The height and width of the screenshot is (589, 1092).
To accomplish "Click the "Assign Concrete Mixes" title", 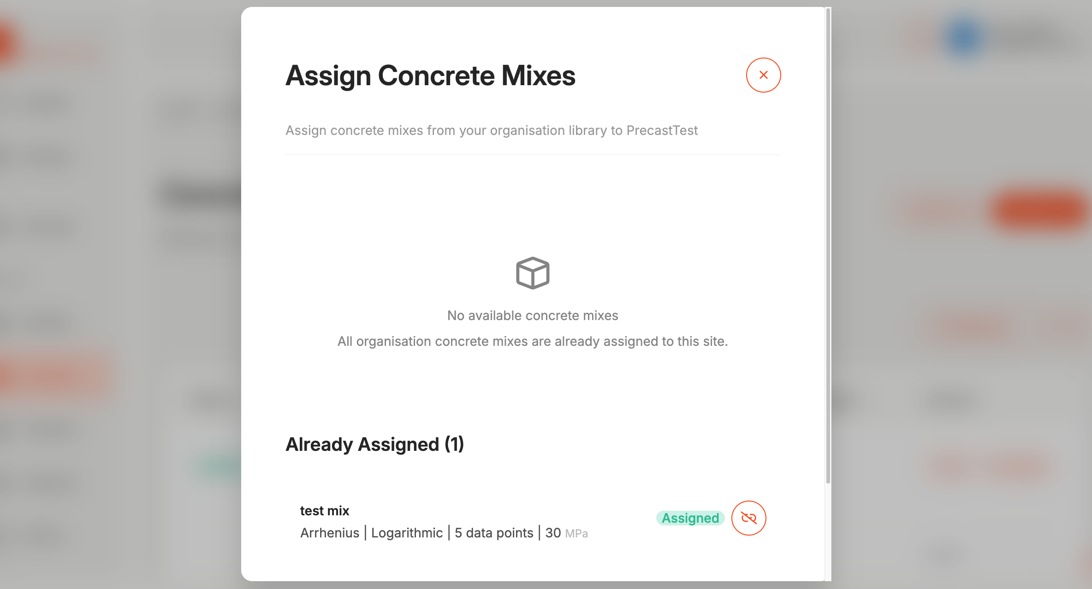I will coord(430,76).
